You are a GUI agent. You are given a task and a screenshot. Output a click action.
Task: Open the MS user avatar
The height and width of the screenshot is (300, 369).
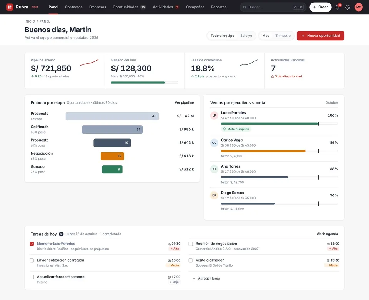coord(359,7)
